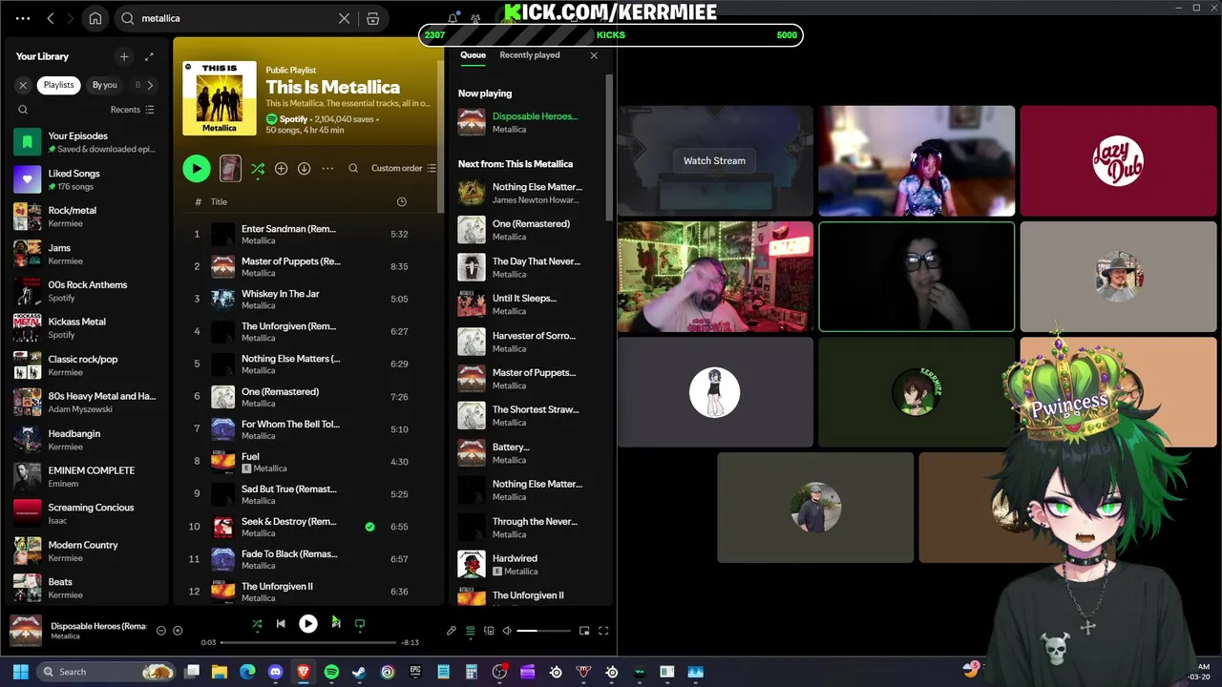
Task: Toggle shuffle in the player bar
Action: tap(257, 624)
